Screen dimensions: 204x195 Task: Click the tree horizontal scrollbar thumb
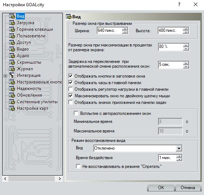[31, 179]
